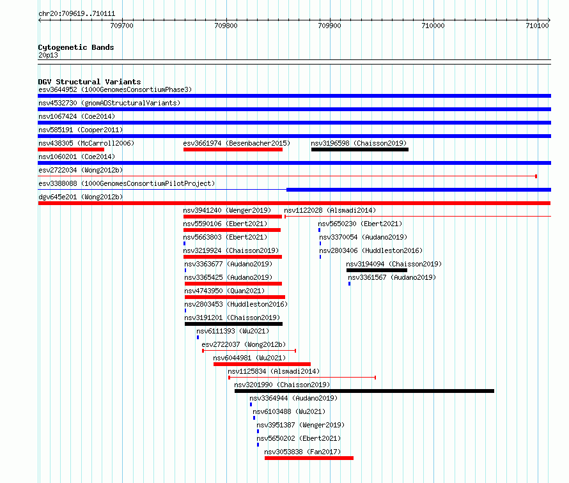Open nsv5650202 (Ebert2021) variant
The height and width of the screenshot is (483, 569).
click(x=299, y=438)
